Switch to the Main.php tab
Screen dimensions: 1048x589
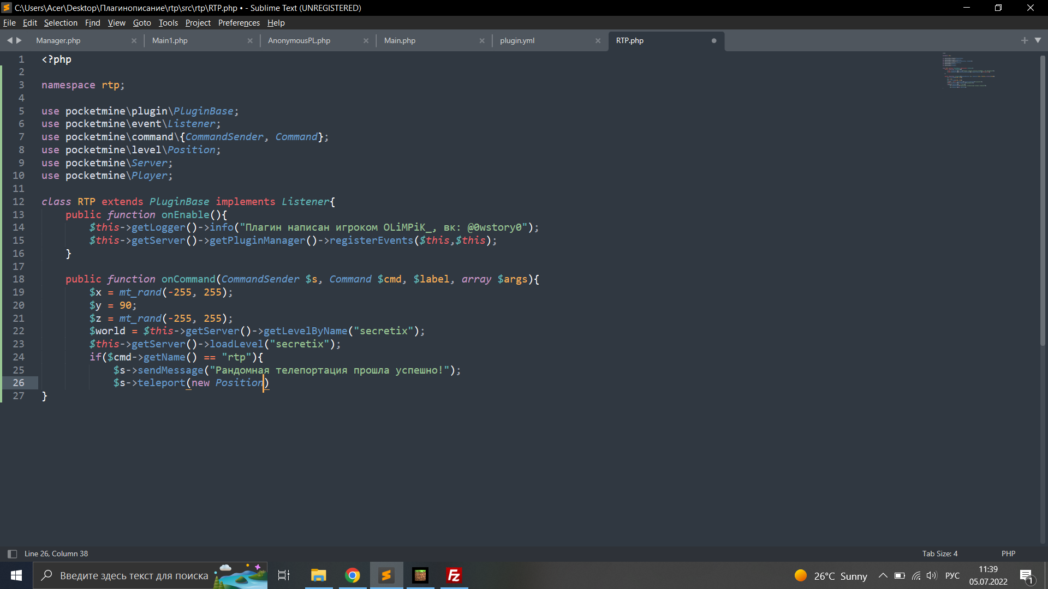pos(400,40)
